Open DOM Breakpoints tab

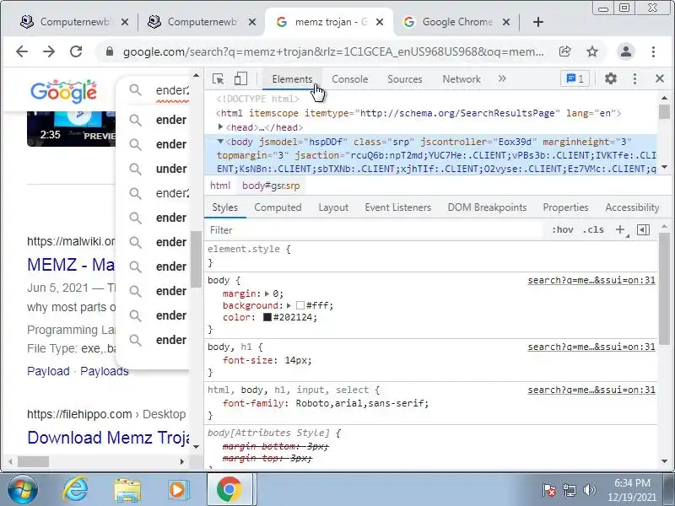coord(487,207)
